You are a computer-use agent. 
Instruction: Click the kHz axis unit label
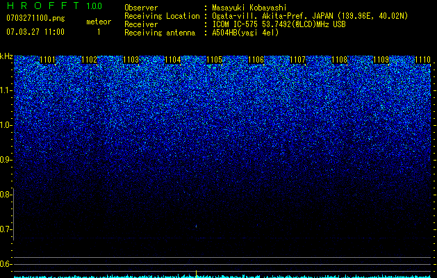(x=6, y=56)
